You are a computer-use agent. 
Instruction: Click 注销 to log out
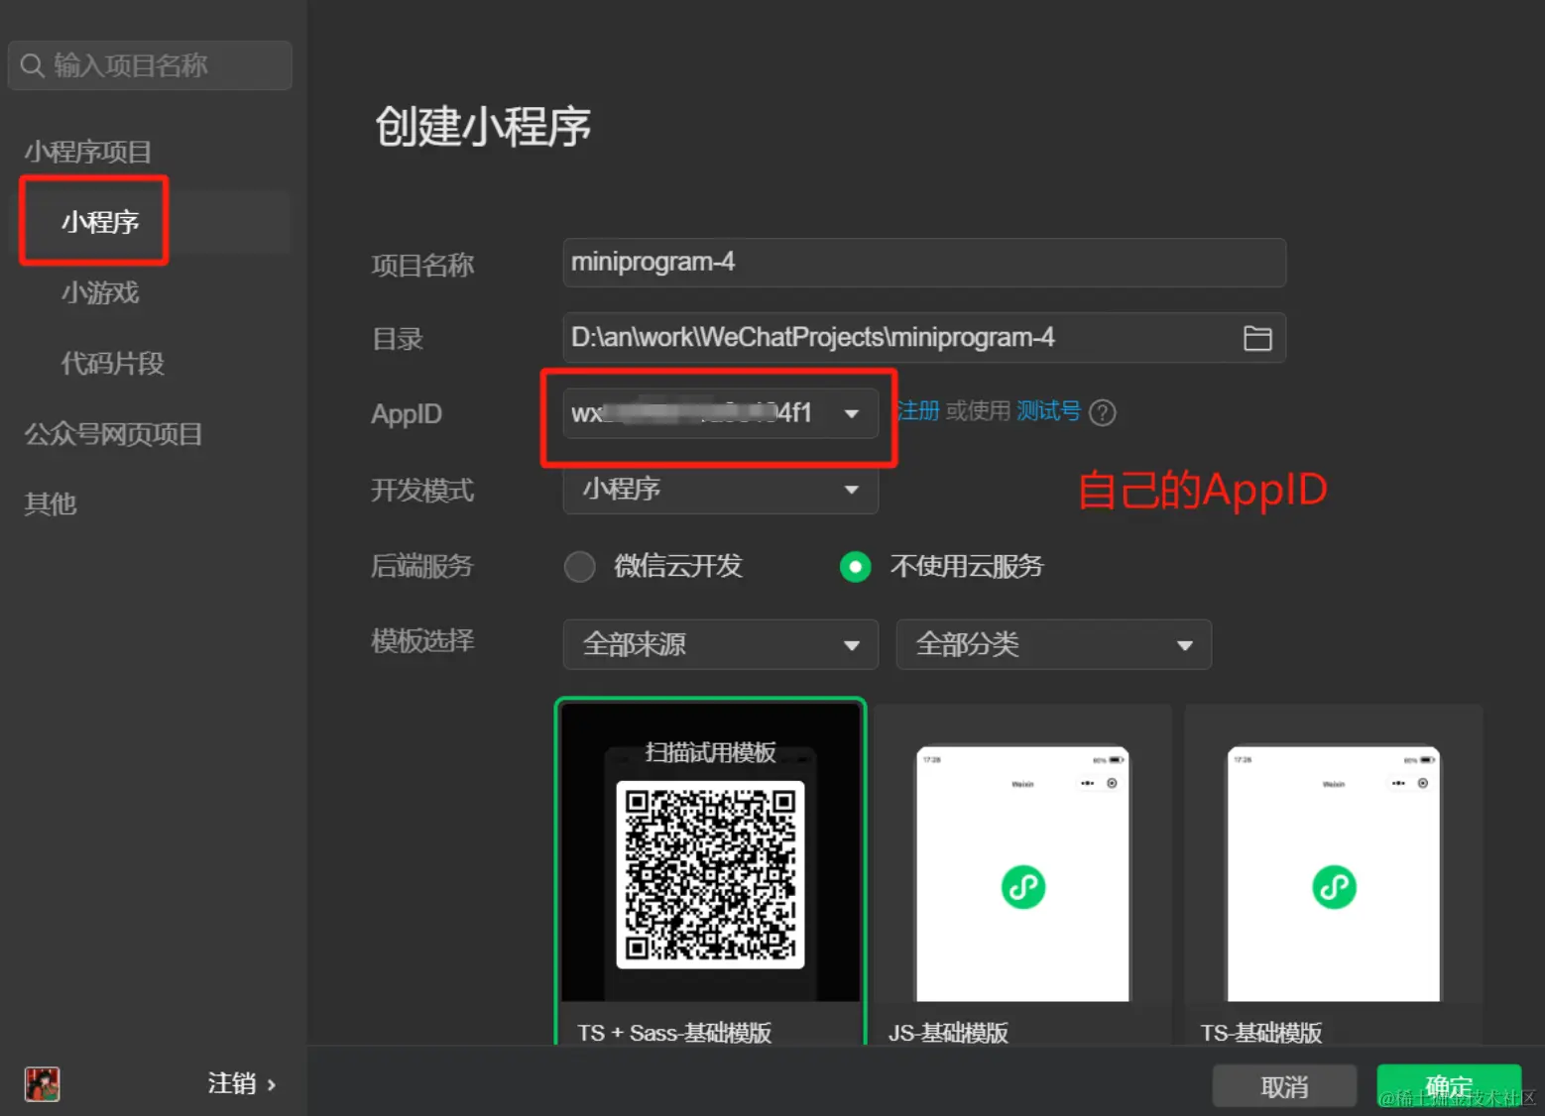tap(241, 1083)
